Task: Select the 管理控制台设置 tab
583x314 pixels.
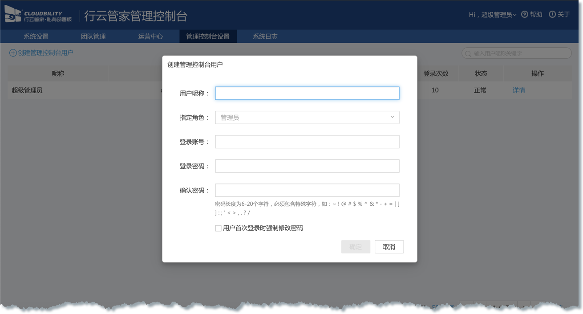Action: click(x=208, y=37)
